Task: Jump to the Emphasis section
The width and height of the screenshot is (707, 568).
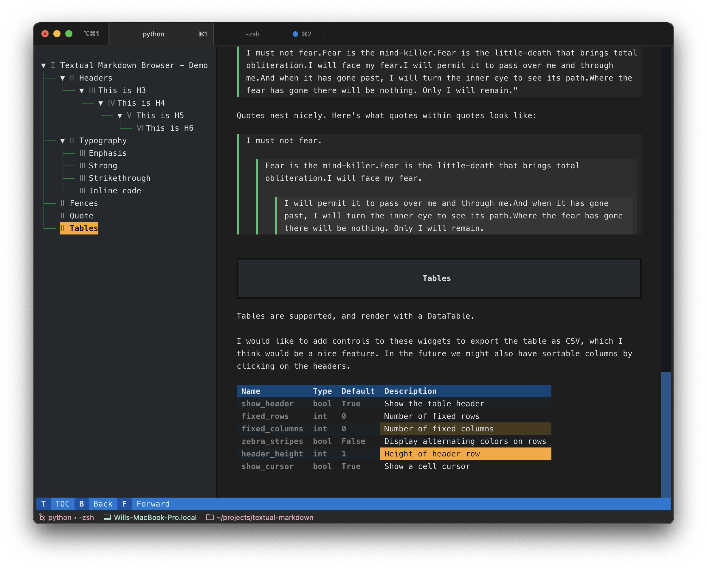Action: click(x=103, y=153)
